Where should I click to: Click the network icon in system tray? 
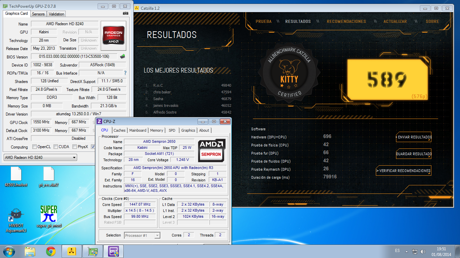415,251
